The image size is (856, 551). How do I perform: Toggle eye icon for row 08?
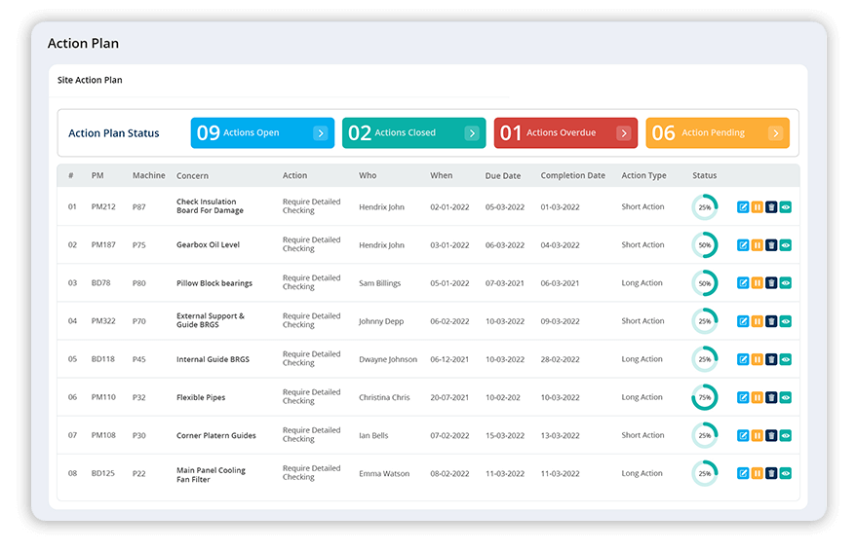[x=786, y=473]
